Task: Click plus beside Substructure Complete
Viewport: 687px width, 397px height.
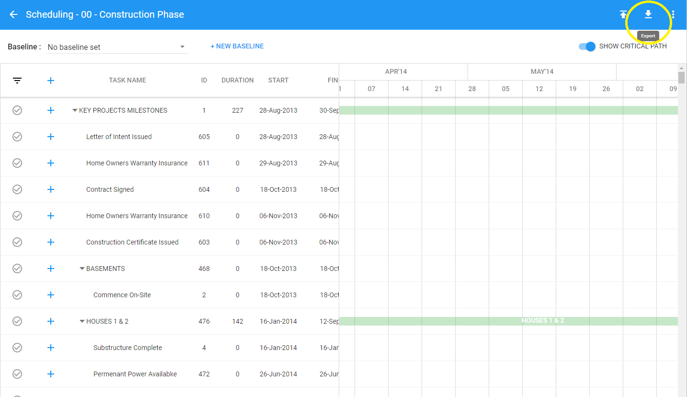Action: pyautogui.click(x=51, y=348)
